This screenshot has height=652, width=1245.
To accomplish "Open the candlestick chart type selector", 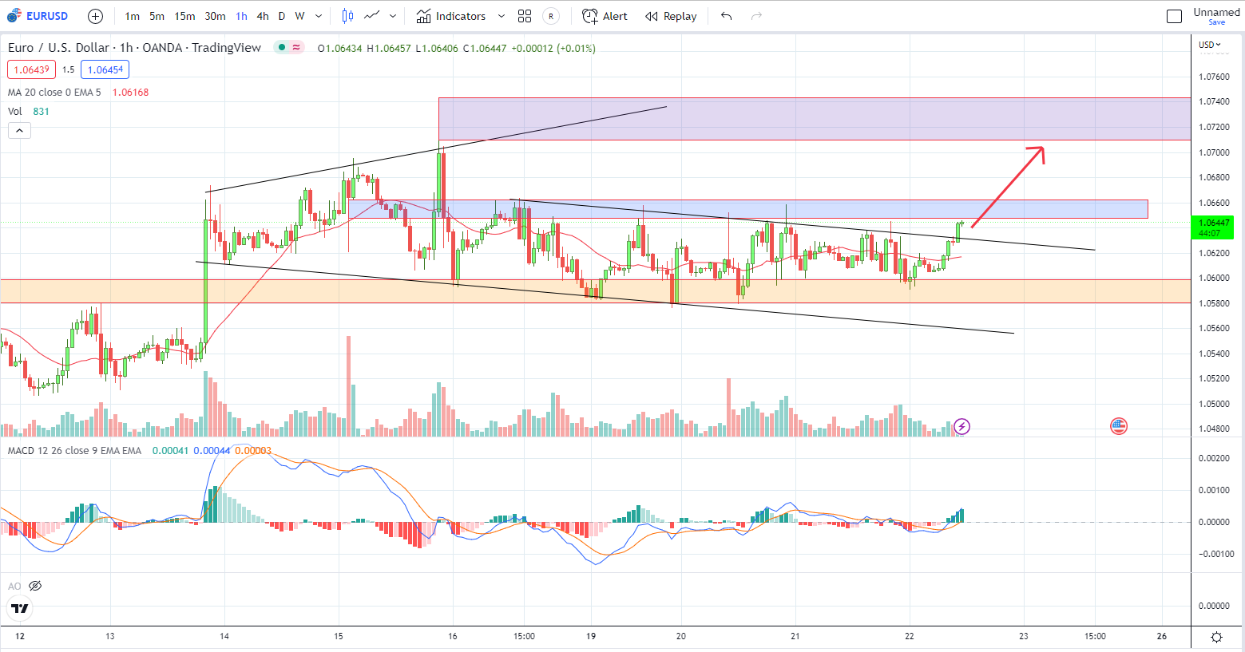I will 347,16.
